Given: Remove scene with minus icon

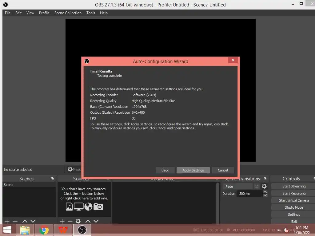Looking at the screenshot, I should pos(15,221).
